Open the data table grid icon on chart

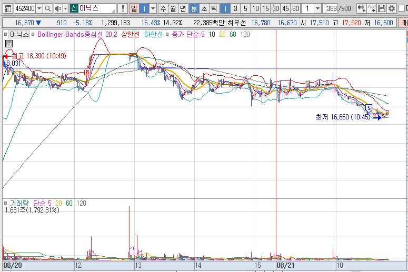click(9, 44)
